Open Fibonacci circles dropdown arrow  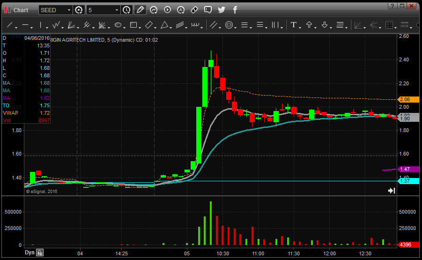pyautogui.click(x=236, y=28)
